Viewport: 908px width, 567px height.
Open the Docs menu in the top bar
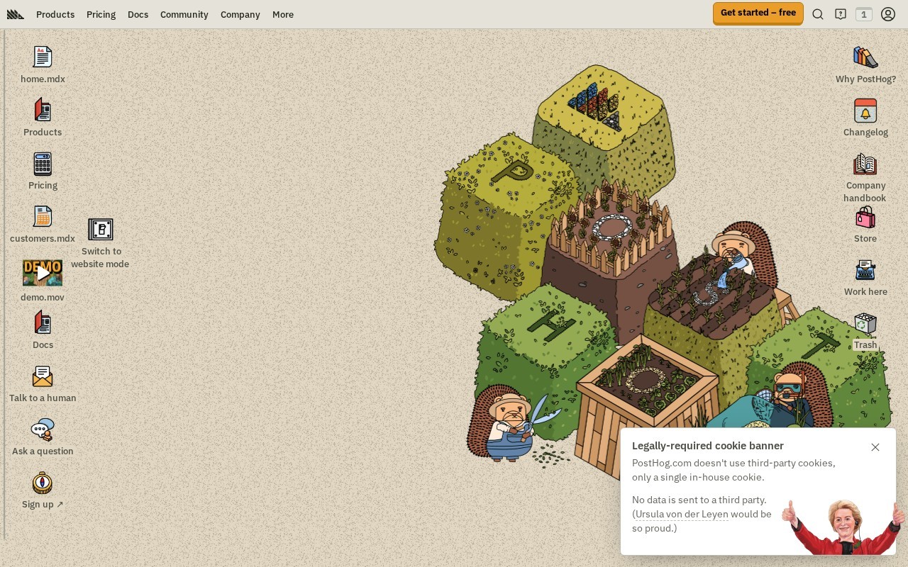coord(138,14)
